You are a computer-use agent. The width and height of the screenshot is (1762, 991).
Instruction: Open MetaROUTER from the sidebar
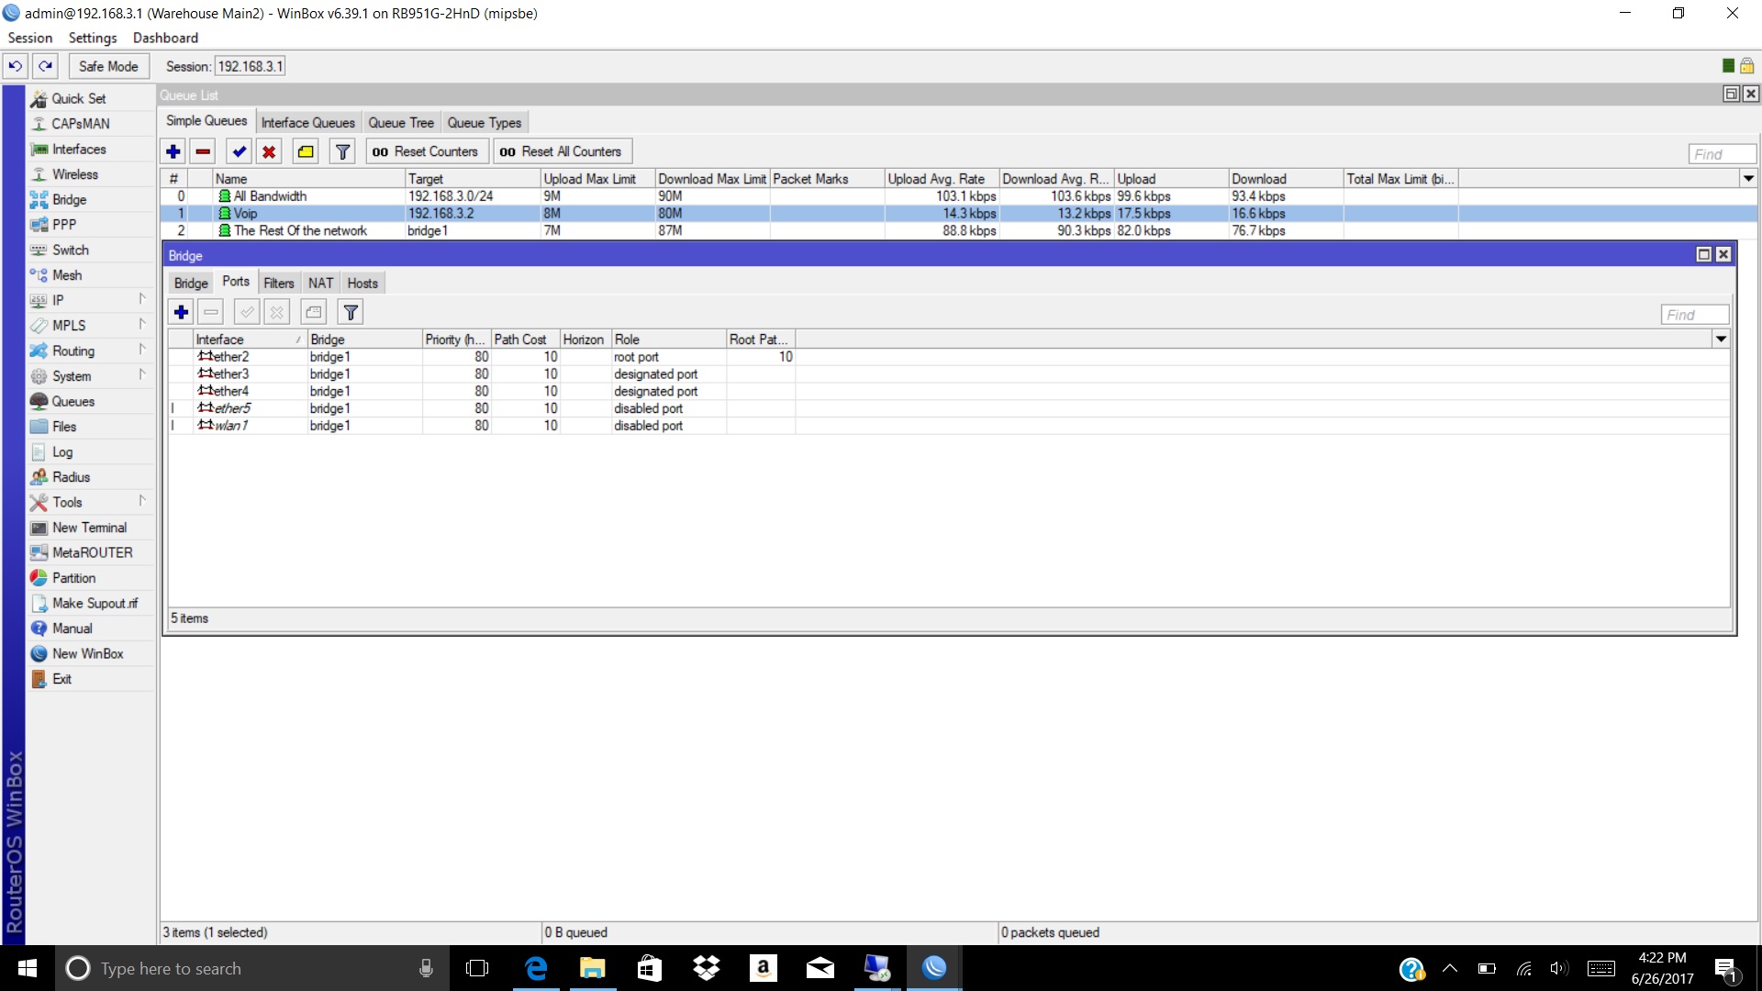click(x=90, y=552)
